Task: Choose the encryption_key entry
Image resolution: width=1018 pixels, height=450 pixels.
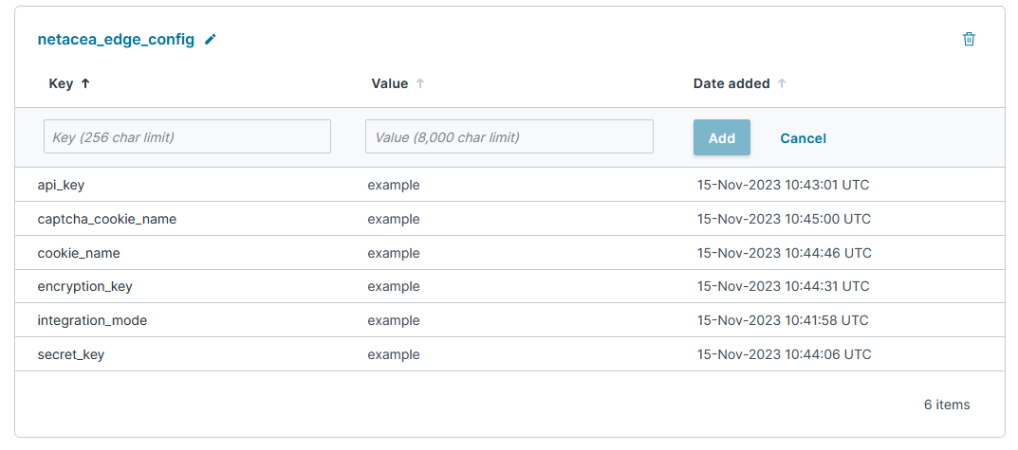Action: point(84,286)
